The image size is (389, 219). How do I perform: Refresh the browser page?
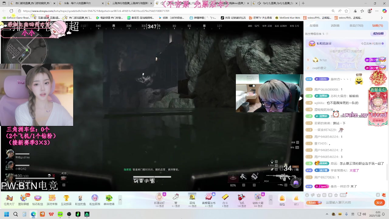click(x=11, y=11)
